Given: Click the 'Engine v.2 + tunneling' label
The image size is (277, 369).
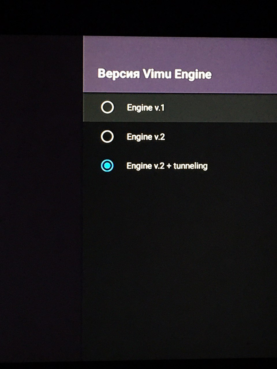Looking at the screenshot, I should click(x=167, y=166).
